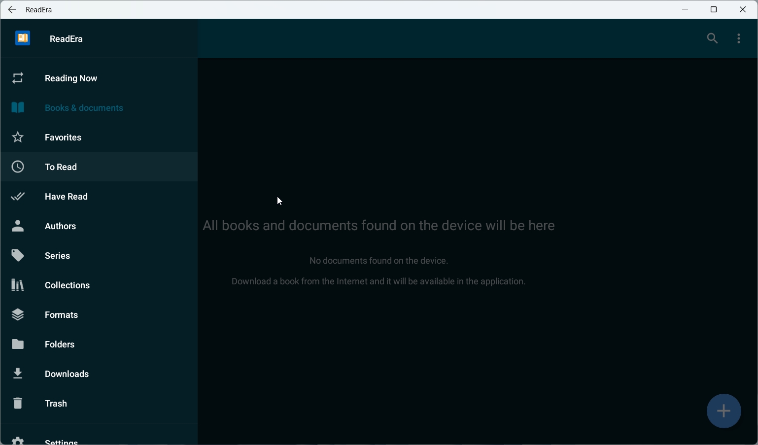
Task: Click the Reading Now arrows icon
Action: coord(18,78)
